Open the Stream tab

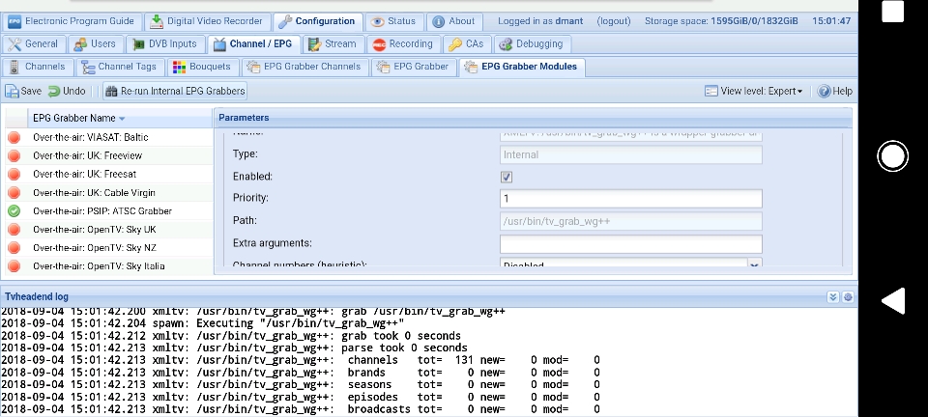point(333,43)
